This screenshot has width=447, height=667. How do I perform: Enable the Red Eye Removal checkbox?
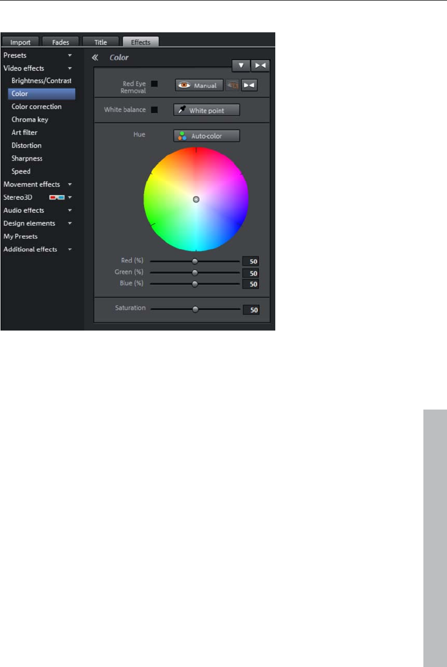tap(155, 84)
